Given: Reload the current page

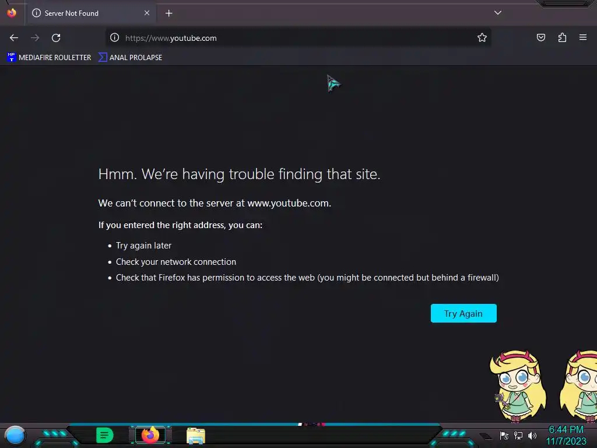Looking at the screenshot, I should 56,38.
